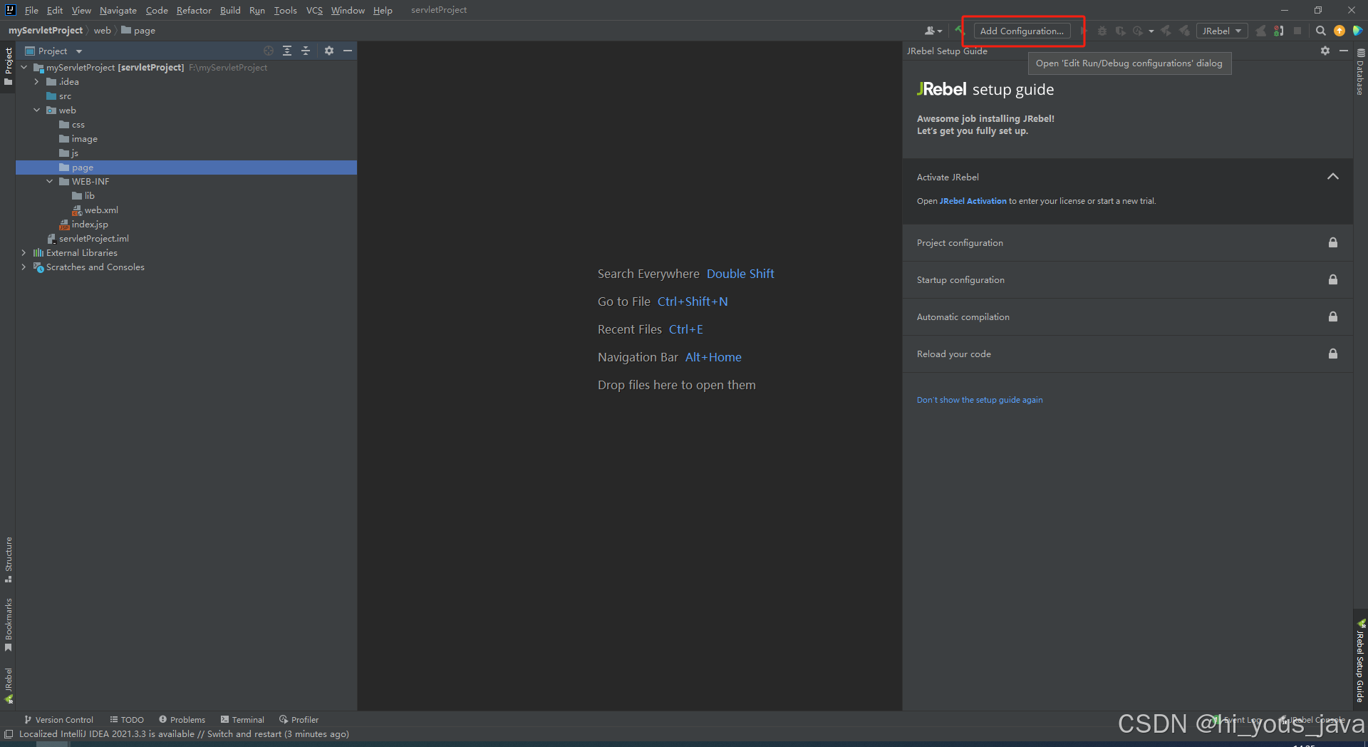Toggle the JRebel stripe button on left edge
Screen dimensions: 1368x747
8,686
